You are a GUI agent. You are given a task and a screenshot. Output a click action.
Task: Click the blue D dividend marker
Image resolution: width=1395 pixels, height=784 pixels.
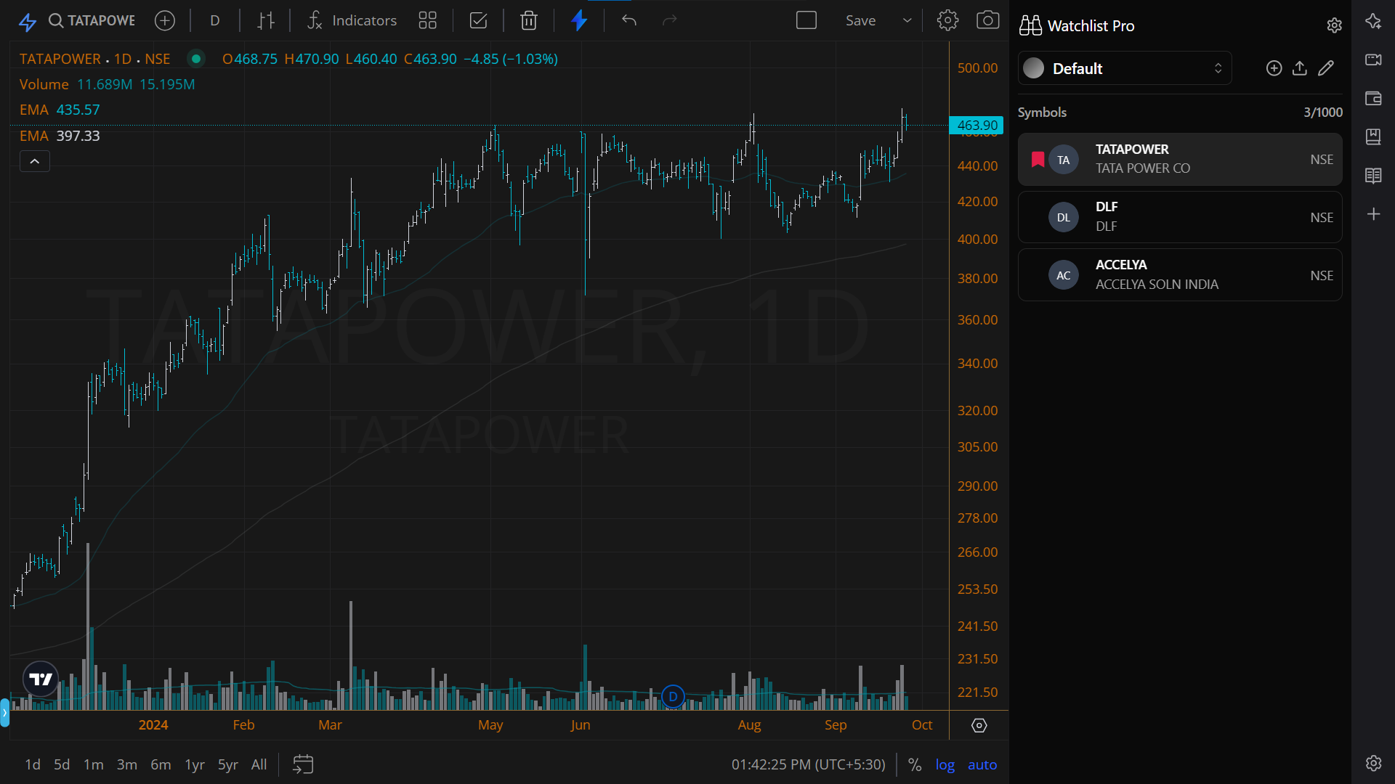point(673,697)
